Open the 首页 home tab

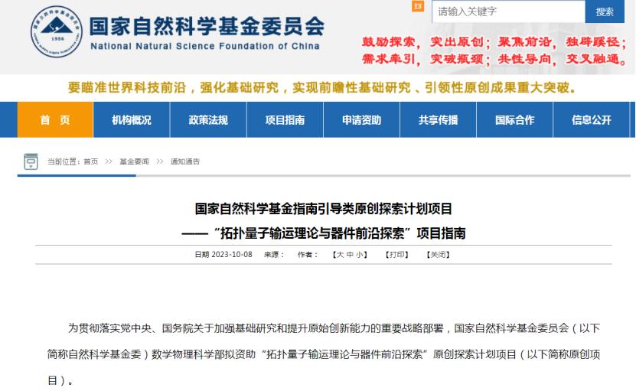(x=54, y=120)
